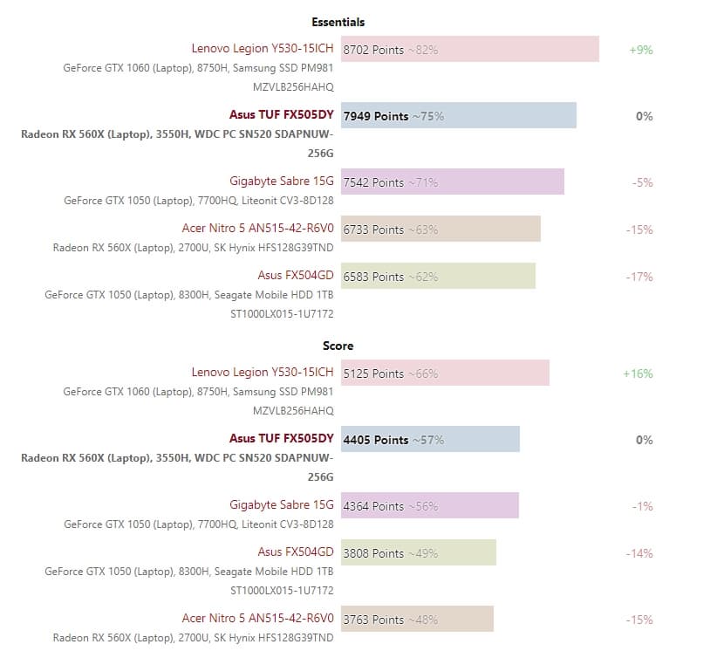Click Gigabyte Sabre 15G link under Essentials
Image resolution: width=724 pixels, height=651 pixels.
coord(282,182)
